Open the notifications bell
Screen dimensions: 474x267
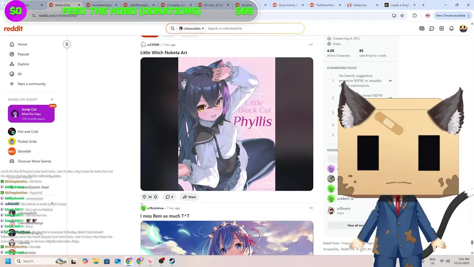(x=451, y=29)
